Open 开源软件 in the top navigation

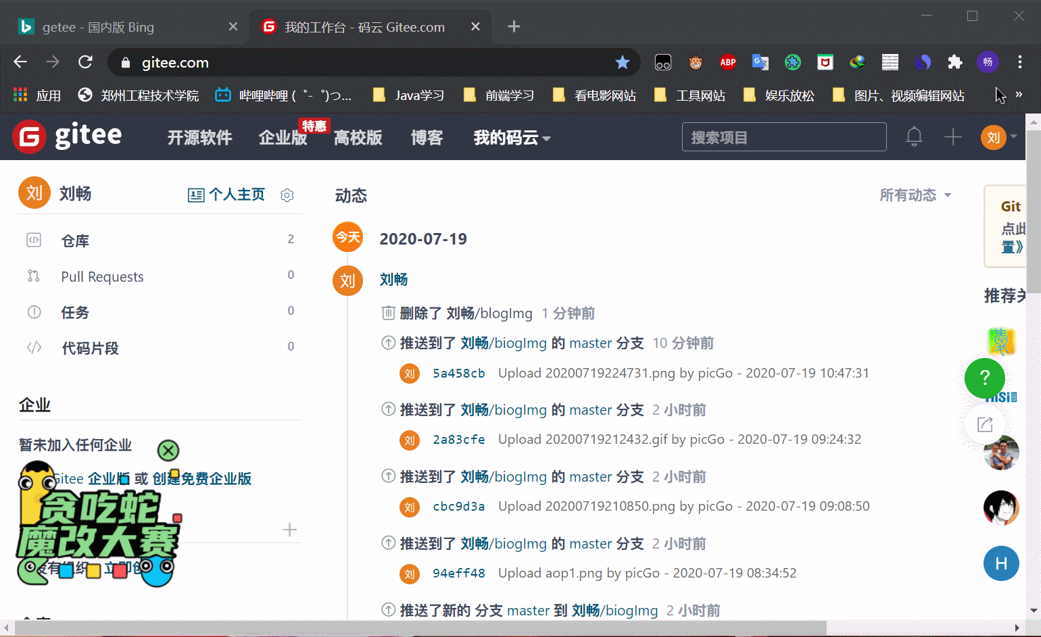pos(199,138)
